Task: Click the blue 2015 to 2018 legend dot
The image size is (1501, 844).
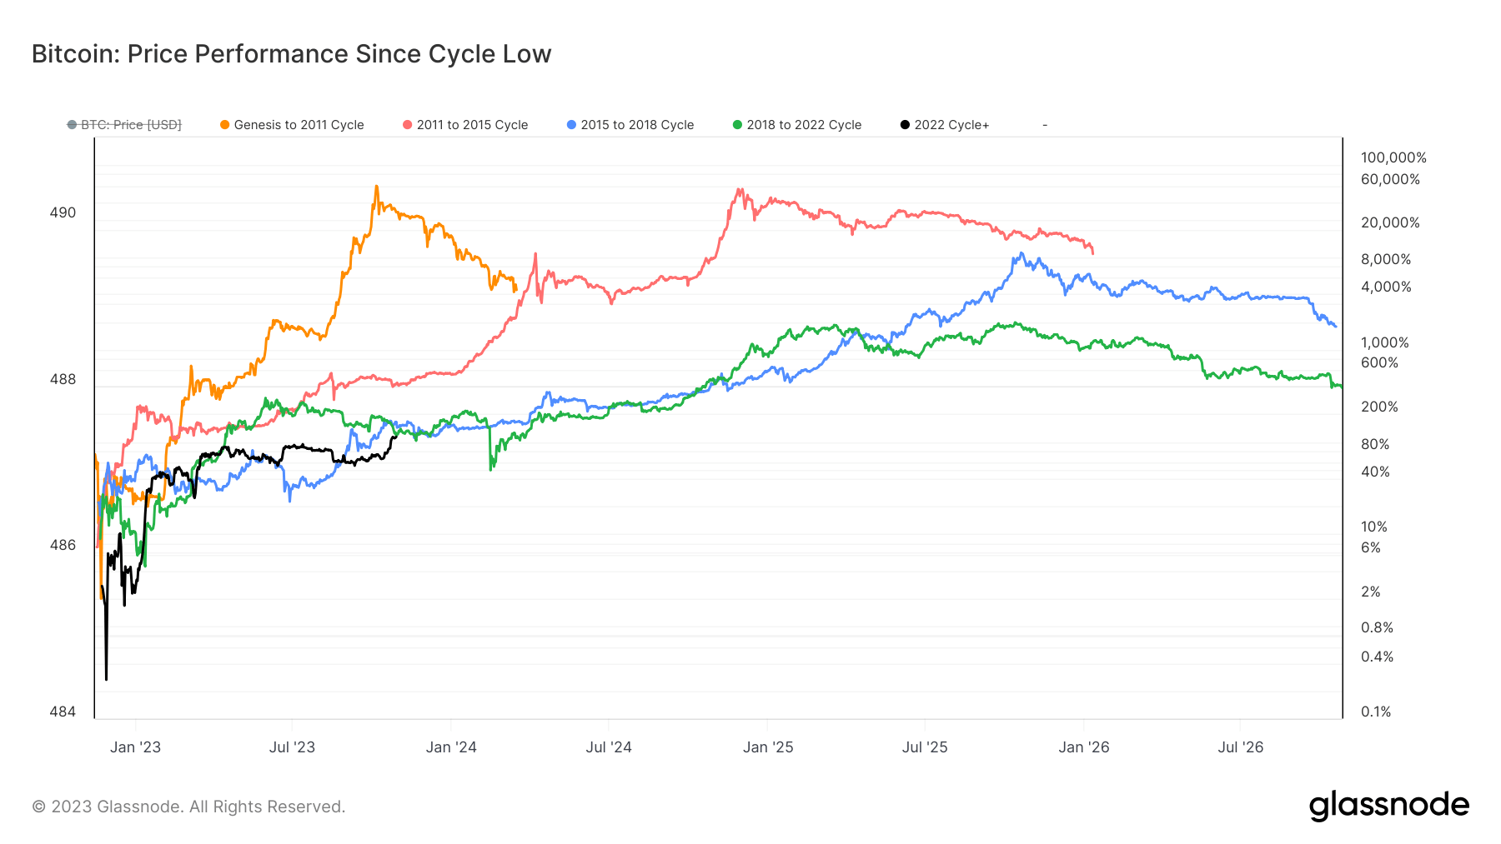Action: tap(572, 125)
